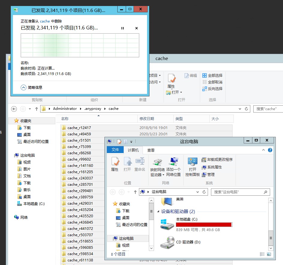Open 最近访问的位置 in cache window sidebar
The height and width of the screenshot is (265, 283).
(33, 142)
